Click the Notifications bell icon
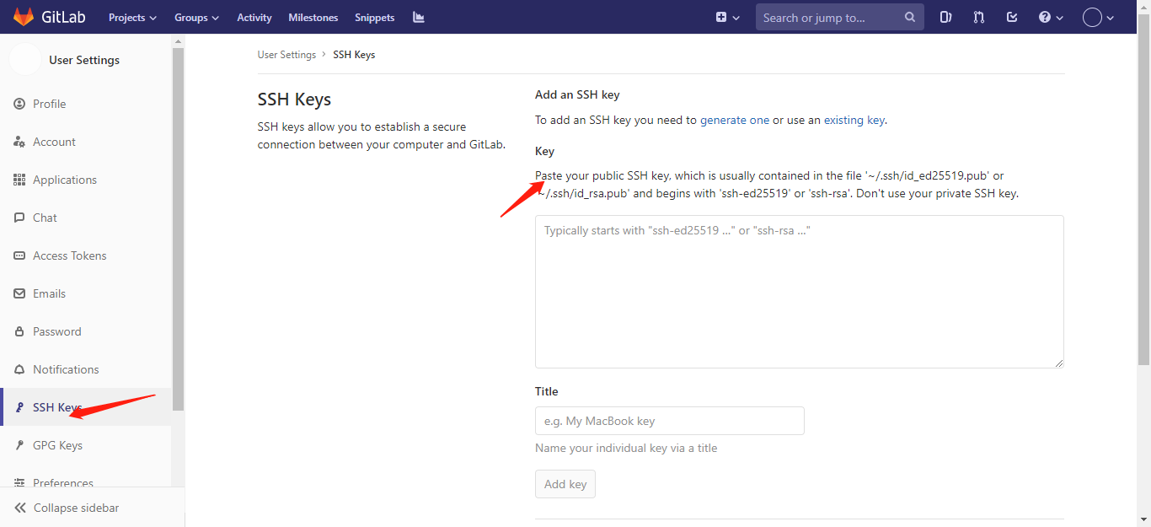Viewport: 1151px width, 527px height. tap(19, 369)
